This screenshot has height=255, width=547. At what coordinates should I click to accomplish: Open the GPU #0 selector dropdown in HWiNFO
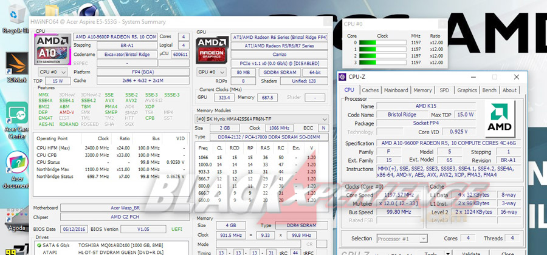212,72
